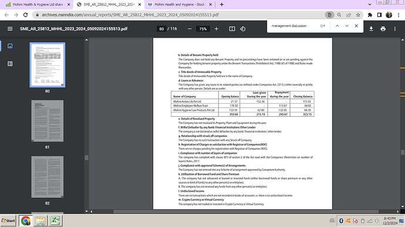Click the zoom magnifier in address bar
Screen dimensions: 405x227
[339, 15]
